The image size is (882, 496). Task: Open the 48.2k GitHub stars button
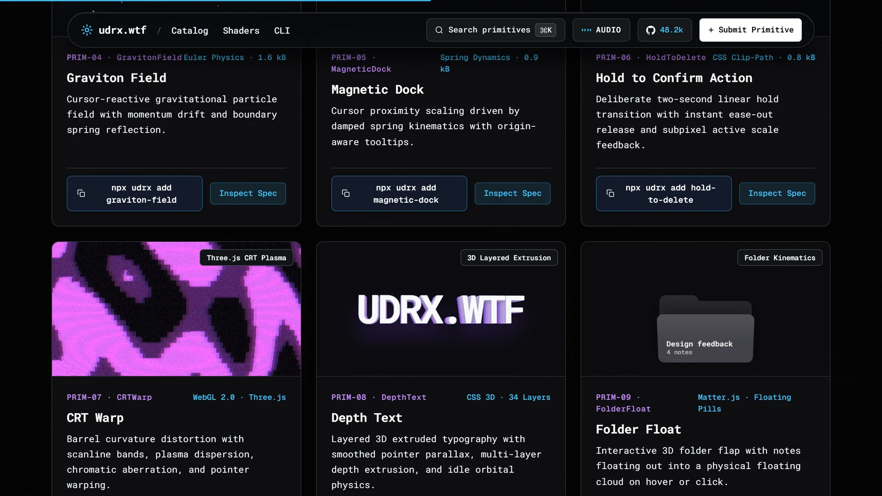664,30
